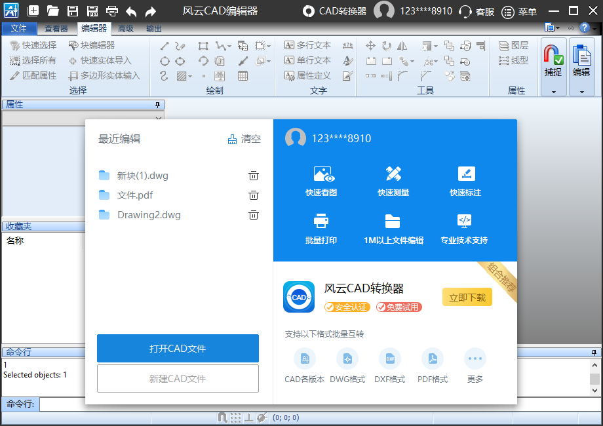Image resolution: width=603 pixels, height=426 pixels.
Task: Click 匹配属性 tool
Action: 33,75
